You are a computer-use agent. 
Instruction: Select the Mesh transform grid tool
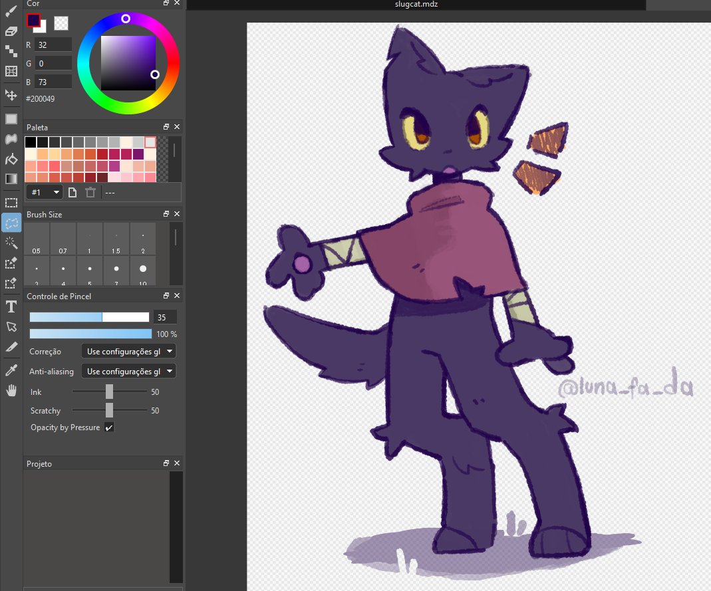pyautogui.click(x=11, y=71)
